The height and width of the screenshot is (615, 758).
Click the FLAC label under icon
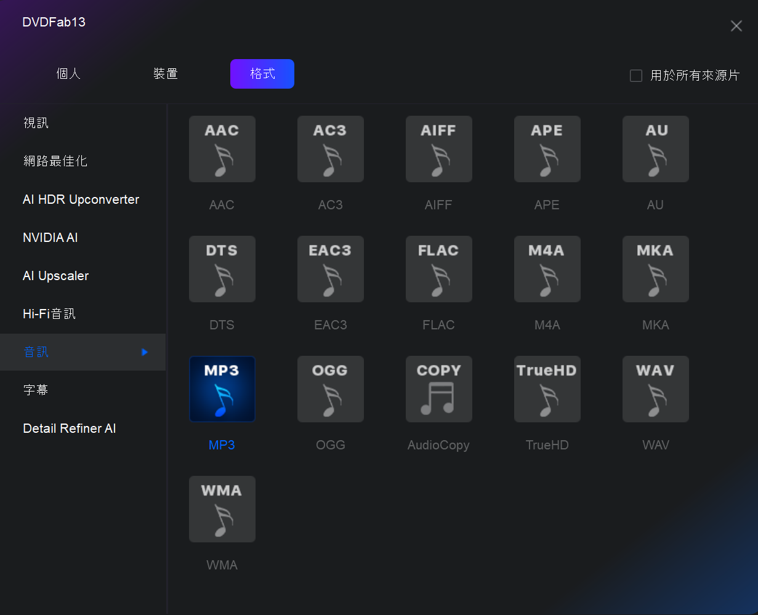[x=438, y=325]
